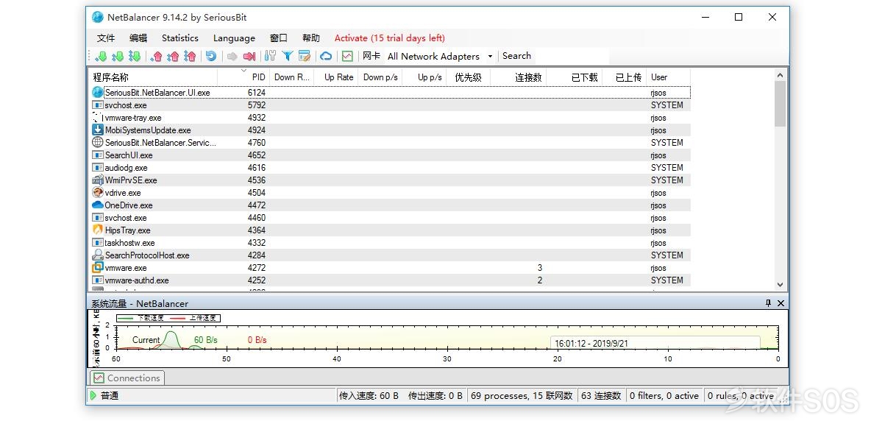Click the blue cloud sync icon
The height and width of the screenshot is (421, 871).
click(326, 56)
